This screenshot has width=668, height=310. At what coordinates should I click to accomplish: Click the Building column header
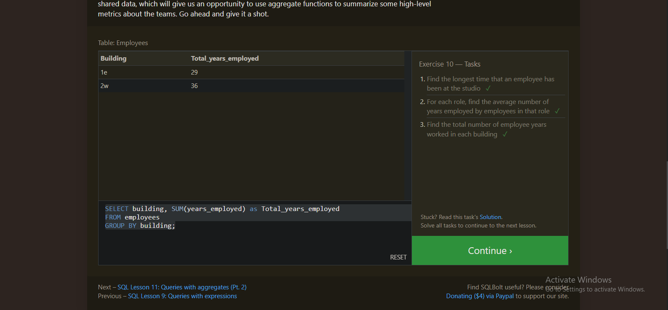[x=113, y=59]
